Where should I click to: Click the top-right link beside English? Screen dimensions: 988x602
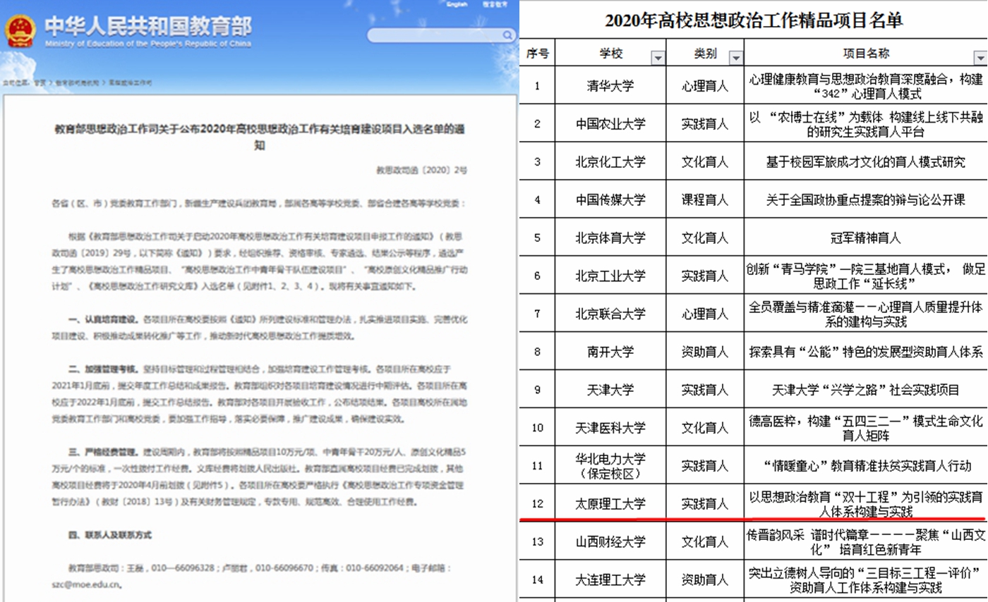(495, 4)
